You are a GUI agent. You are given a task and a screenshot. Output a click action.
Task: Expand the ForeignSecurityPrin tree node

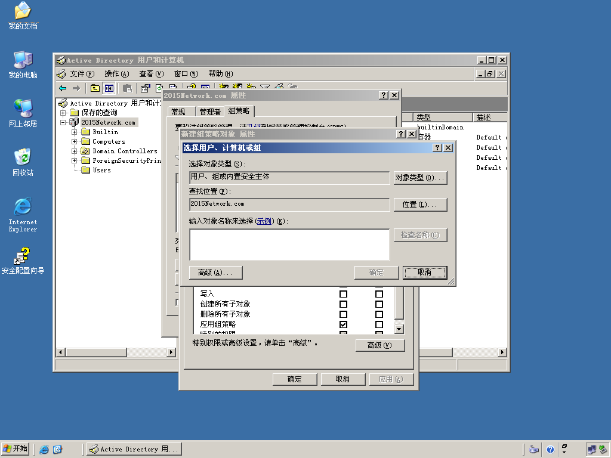[x=74, y=160]
